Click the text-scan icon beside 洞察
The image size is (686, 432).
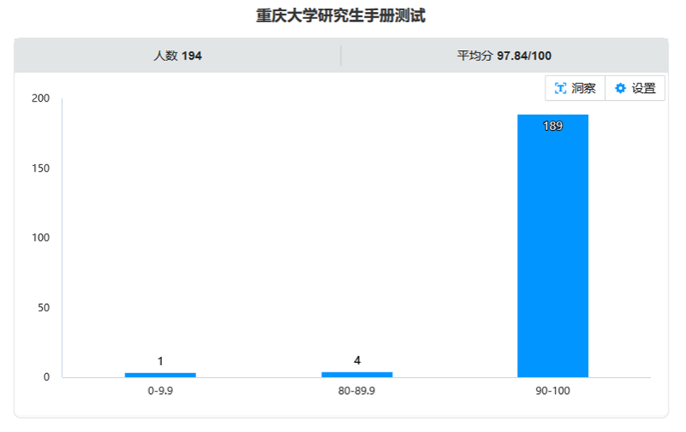[x=561, y=88]
